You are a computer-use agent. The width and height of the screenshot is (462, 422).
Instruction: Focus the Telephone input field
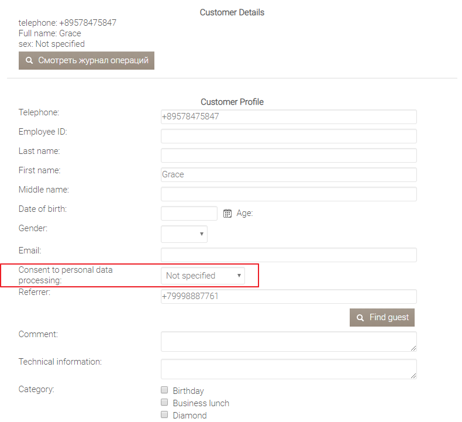click(288, 116)
